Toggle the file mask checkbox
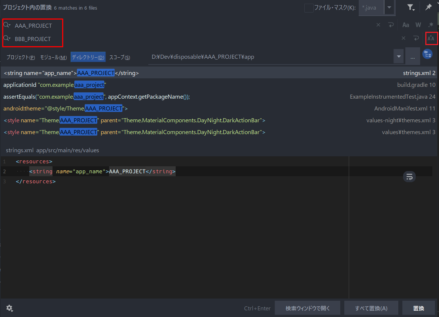 [x=308, y=8]
